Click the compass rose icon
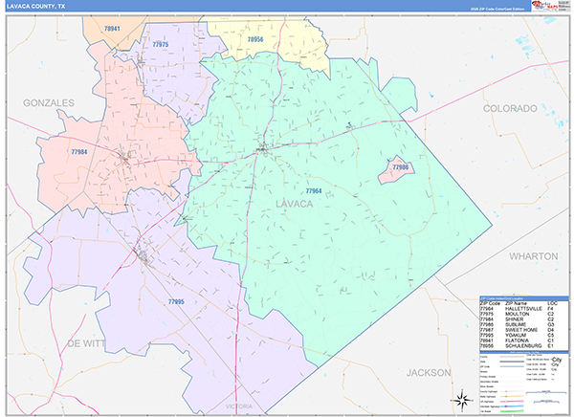 [462, 400]
